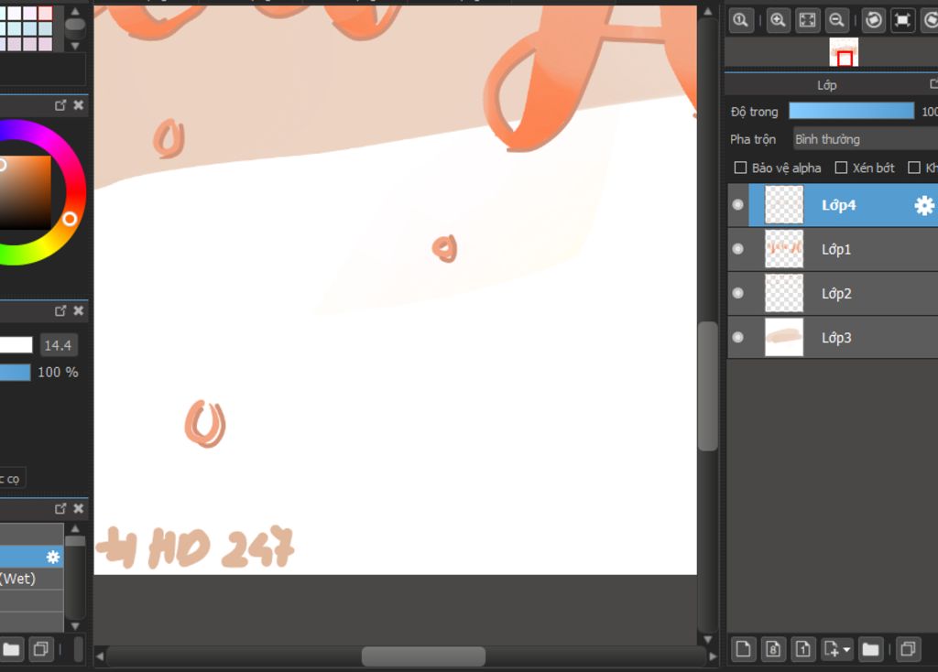Enable the Bảo vệ alpha checkbox
The image size is (938, 672).
point(740,168)
